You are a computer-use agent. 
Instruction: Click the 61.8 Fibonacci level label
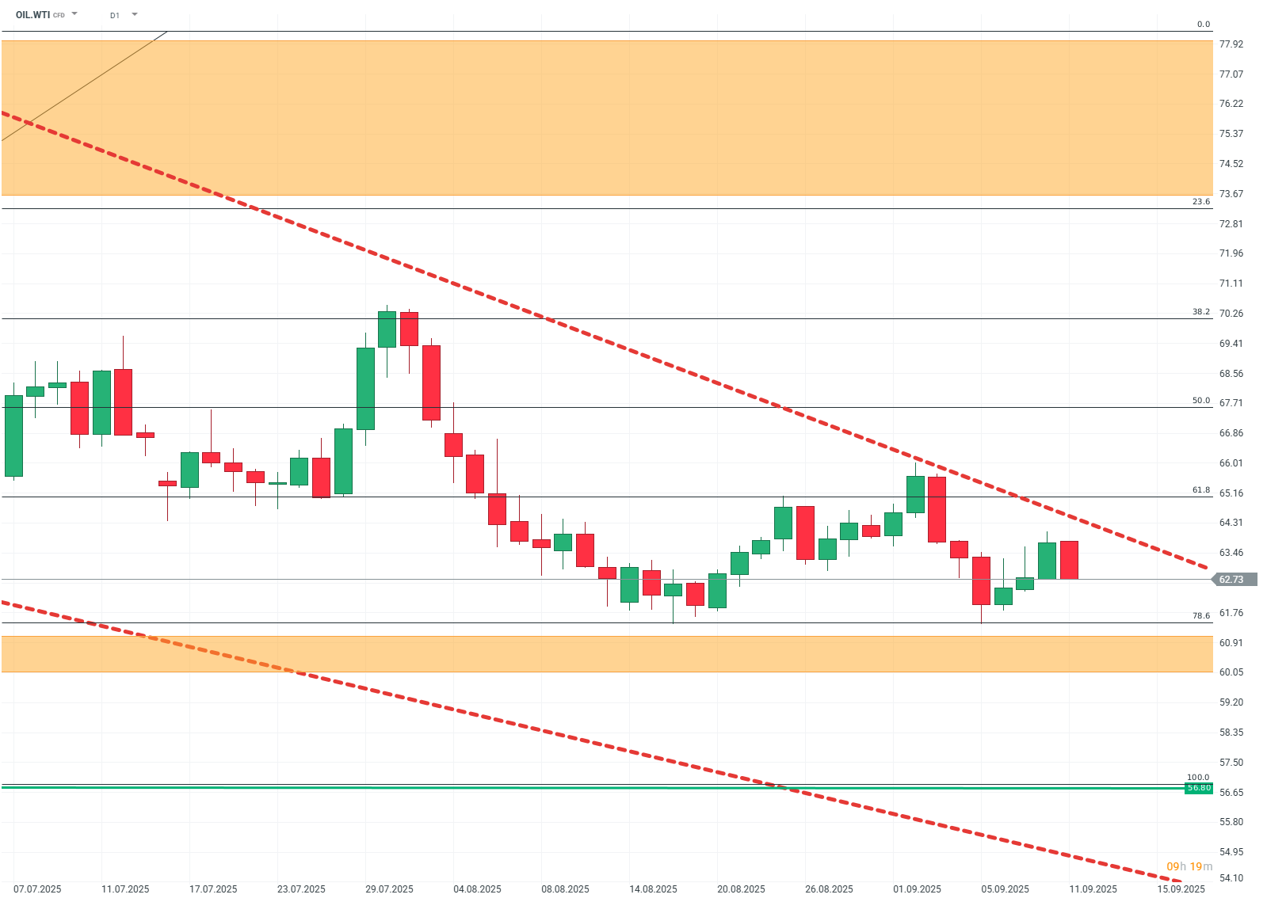(x=1201, y=490)
